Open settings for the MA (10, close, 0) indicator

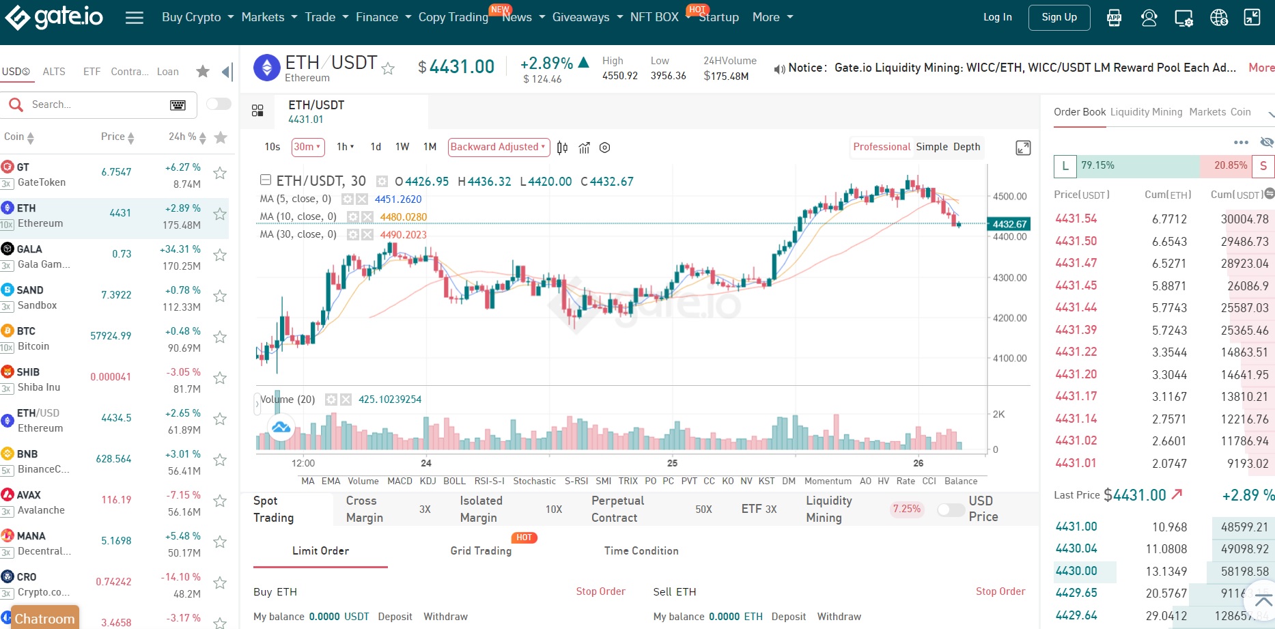[x=353, y=217]
